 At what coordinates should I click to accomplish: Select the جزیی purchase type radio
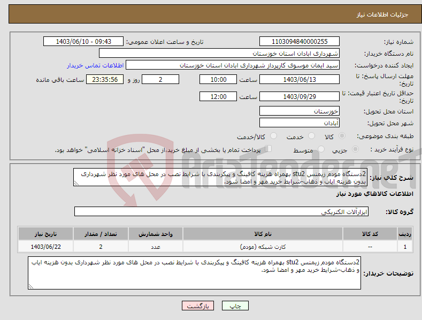pyautogui.click(x=355, y=149)
